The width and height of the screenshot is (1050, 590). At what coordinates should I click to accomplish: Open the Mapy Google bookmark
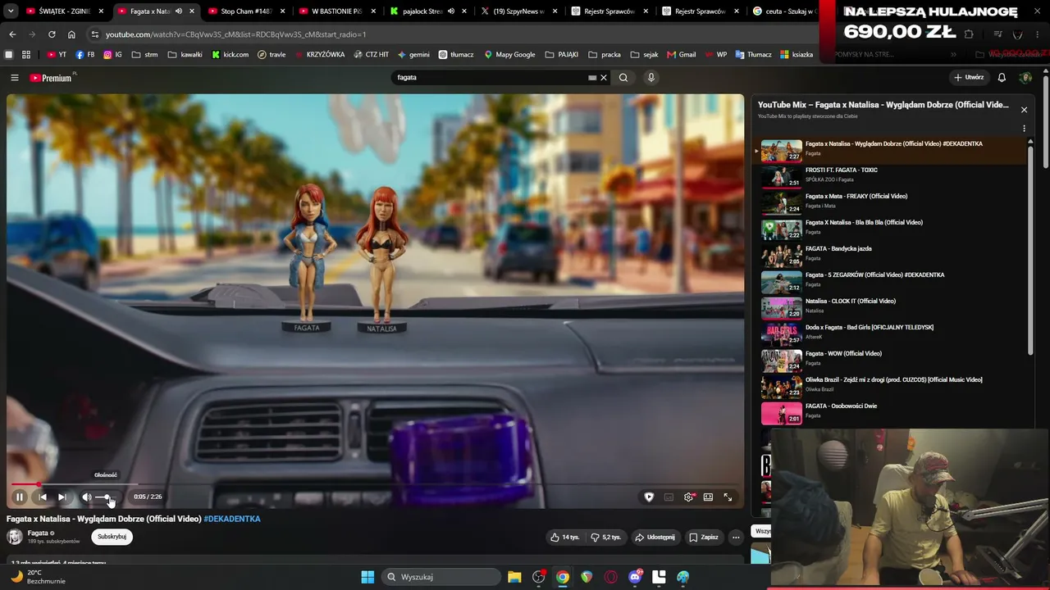pyautogui.click(x=509, y=55)
